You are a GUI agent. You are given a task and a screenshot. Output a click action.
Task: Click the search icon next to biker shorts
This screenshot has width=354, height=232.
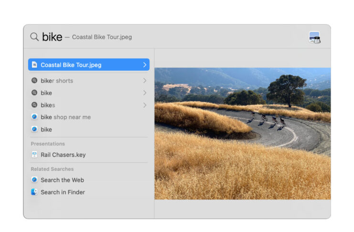(34, 80)
